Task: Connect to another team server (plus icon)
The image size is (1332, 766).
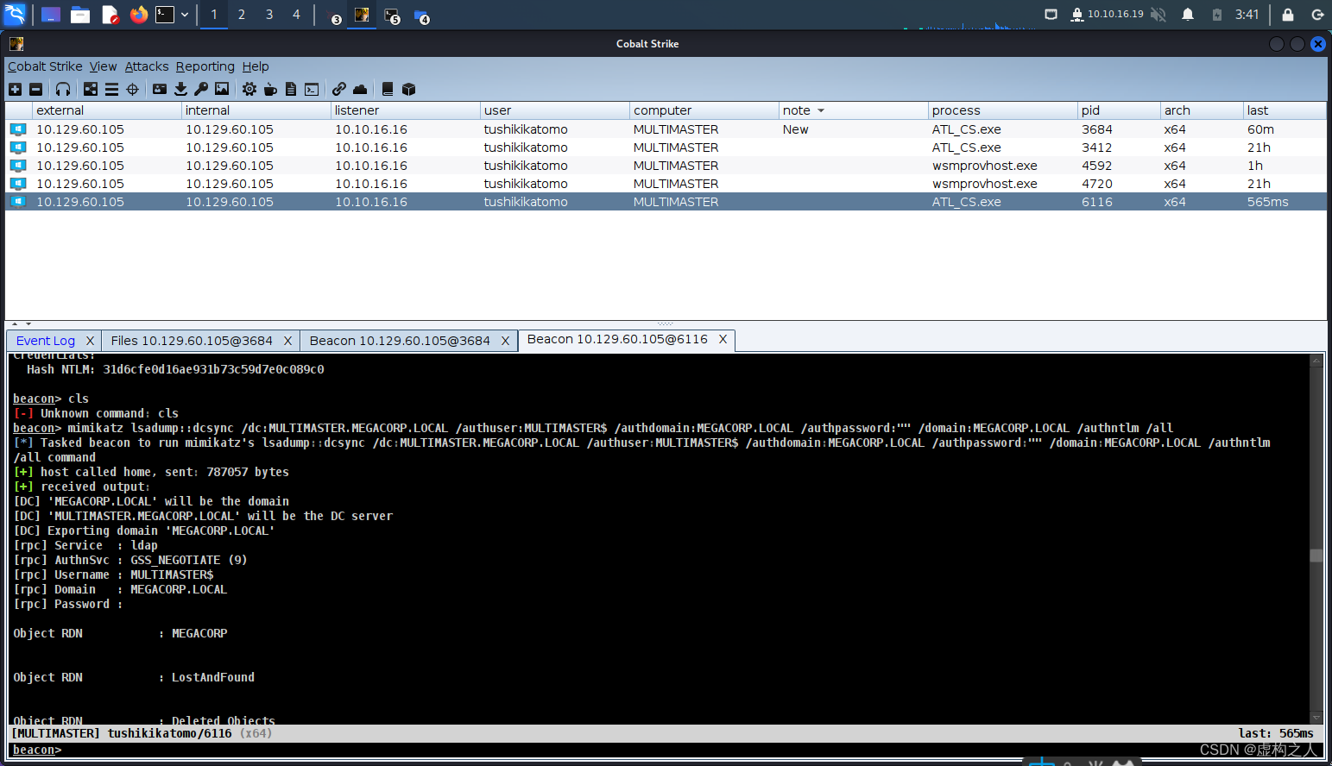Action: 15,89
